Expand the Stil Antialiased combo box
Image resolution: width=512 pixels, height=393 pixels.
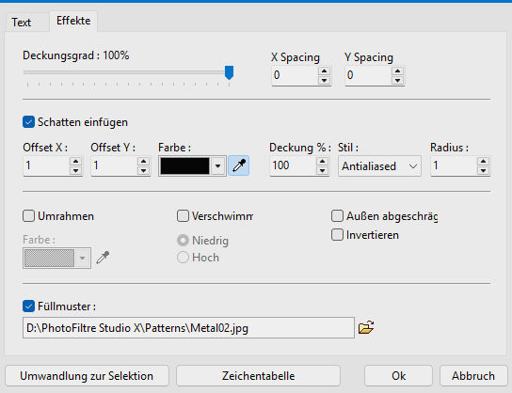pyautogui.click(x=379, y=166)
